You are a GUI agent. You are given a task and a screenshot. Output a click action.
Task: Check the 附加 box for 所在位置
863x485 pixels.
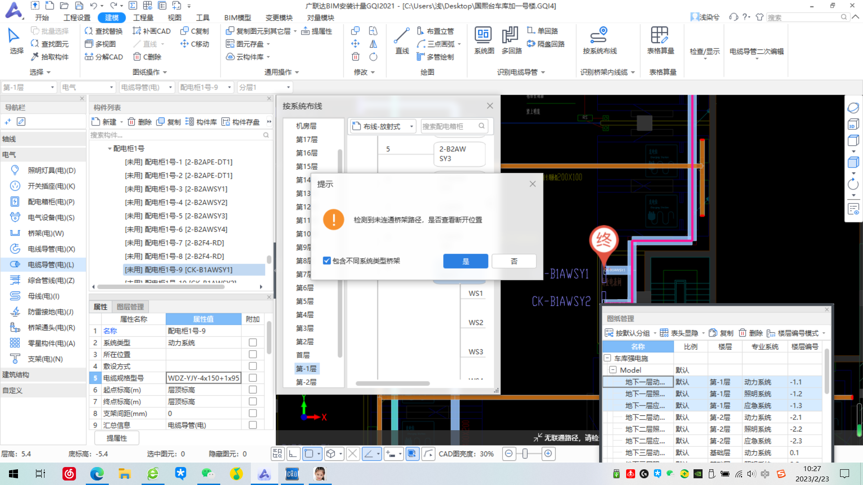pyautogui.click(x=253, y=354)
